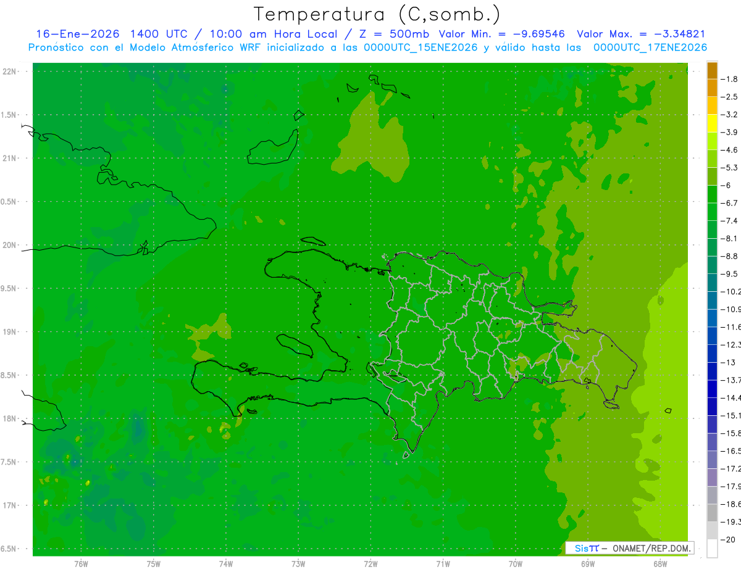Click the '70W' longitude axis label
Viewport: 741px width, 572px height.
(516, 563)
